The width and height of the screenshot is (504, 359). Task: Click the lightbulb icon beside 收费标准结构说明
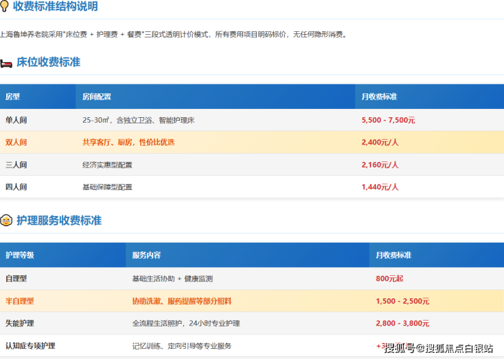coord(5,7)
